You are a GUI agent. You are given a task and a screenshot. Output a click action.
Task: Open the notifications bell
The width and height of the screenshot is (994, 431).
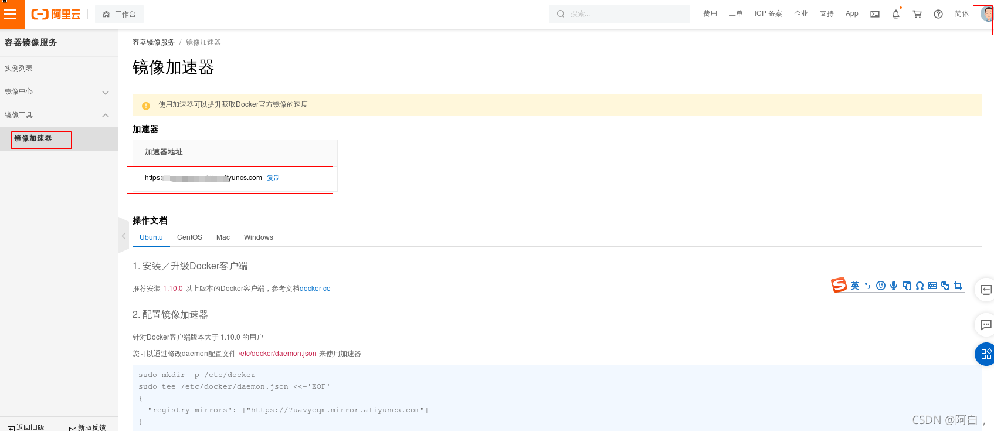pyautogui.click(x=896, y=14)
